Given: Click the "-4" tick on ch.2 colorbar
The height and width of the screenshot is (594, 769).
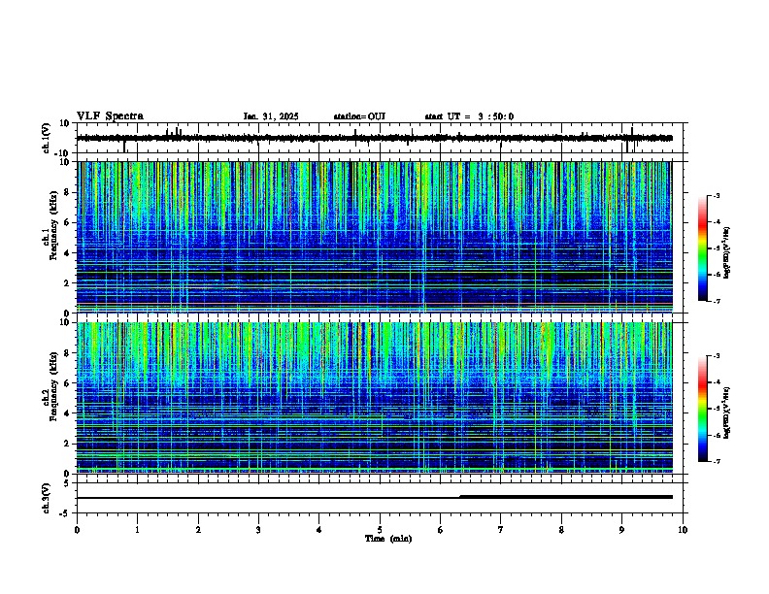Looking at the screenshot, I should click(716, 382).
